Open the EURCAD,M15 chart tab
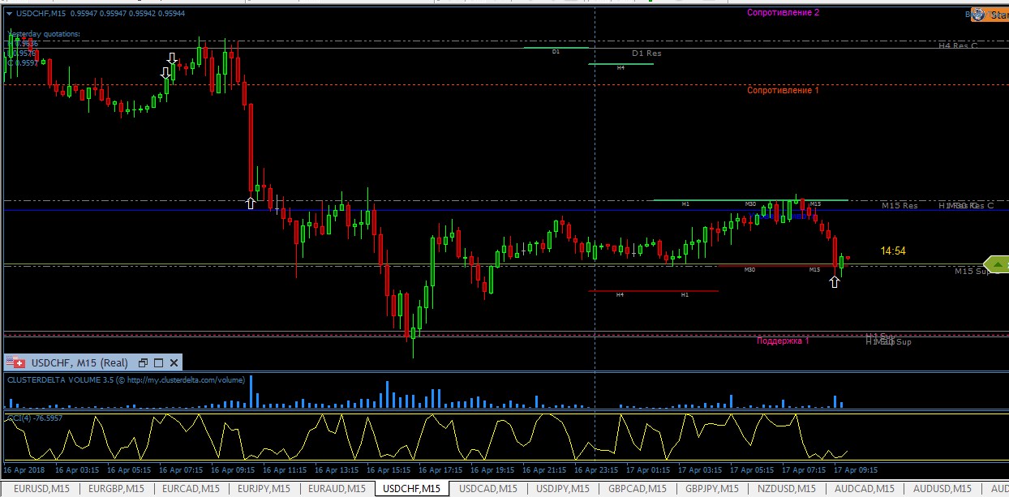 (191, 489)
